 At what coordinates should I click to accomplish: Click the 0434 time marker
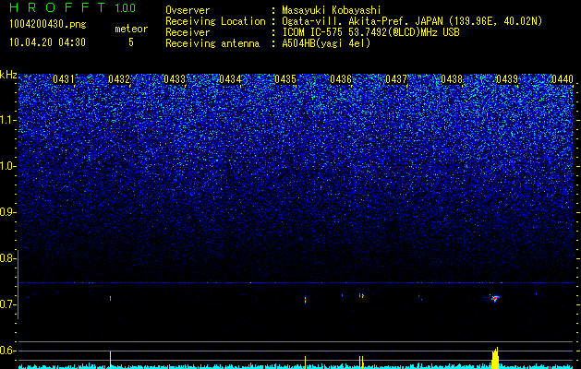pos(230,79)
